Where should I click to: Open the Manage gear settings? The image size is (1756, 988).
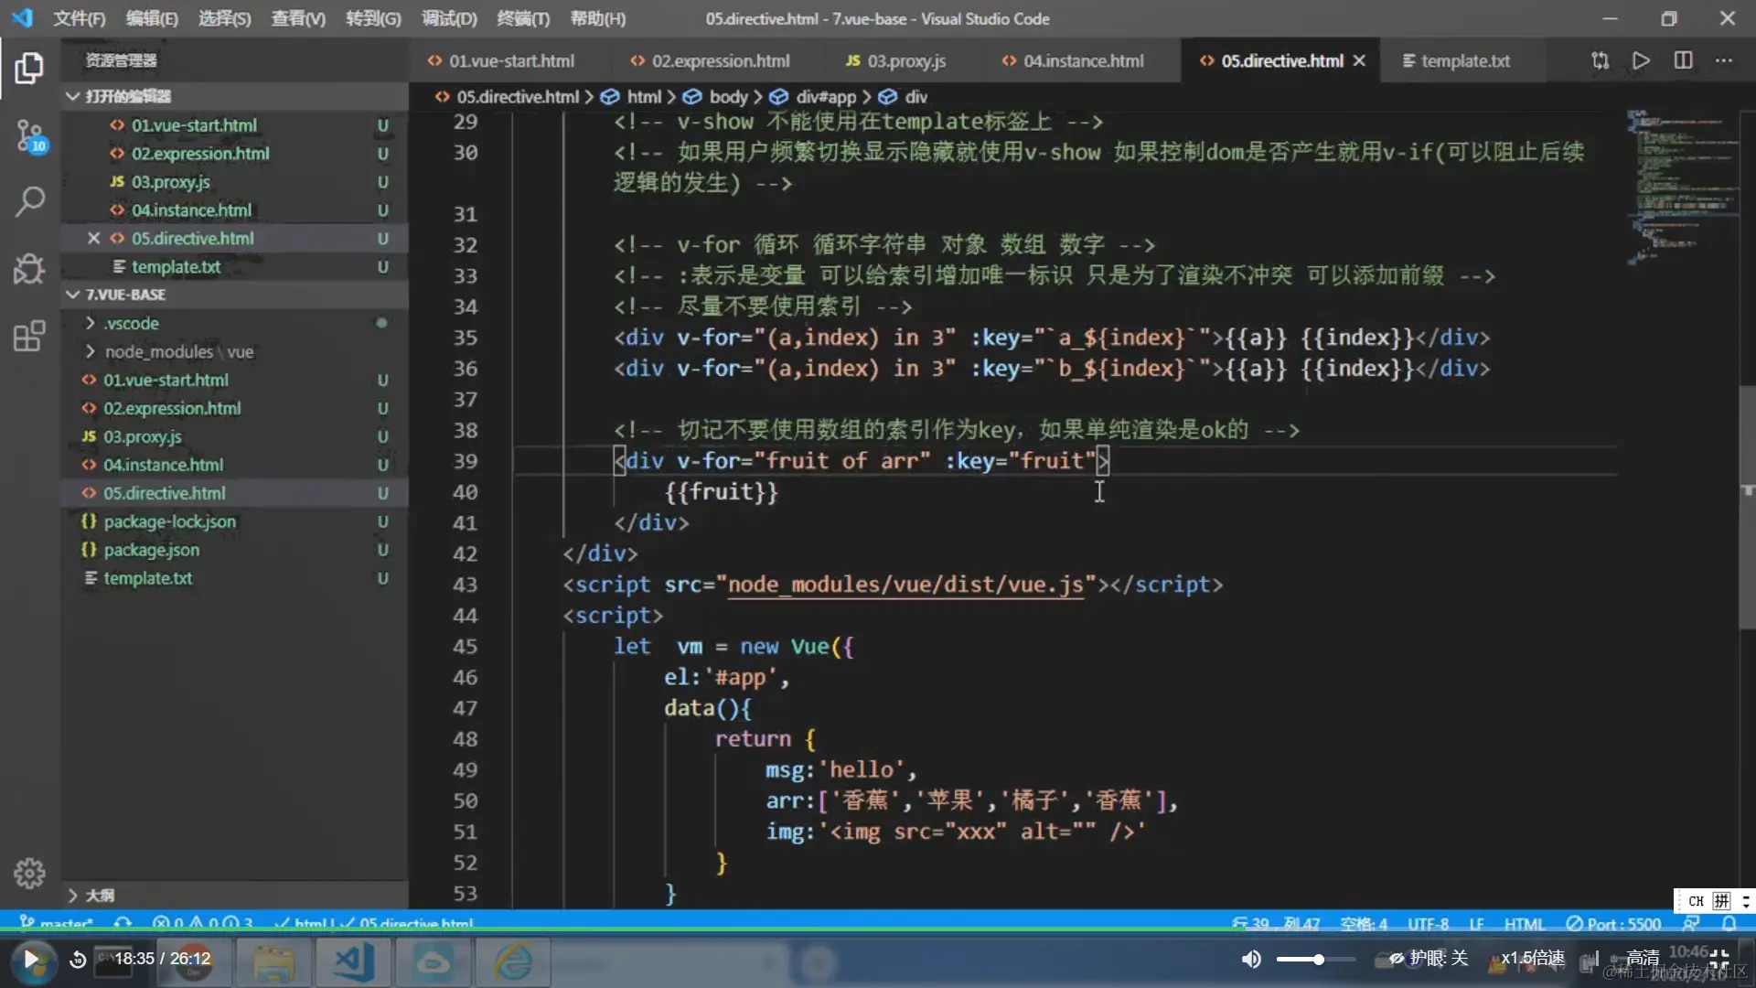29,873
